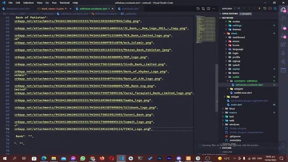288x162 pixels.
Task: Trigger Flutter hot reload lightning icon
Action: 260,9
